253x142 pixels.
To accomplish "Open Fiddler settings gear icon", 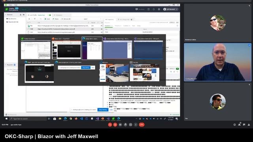I will pos(159,9).
